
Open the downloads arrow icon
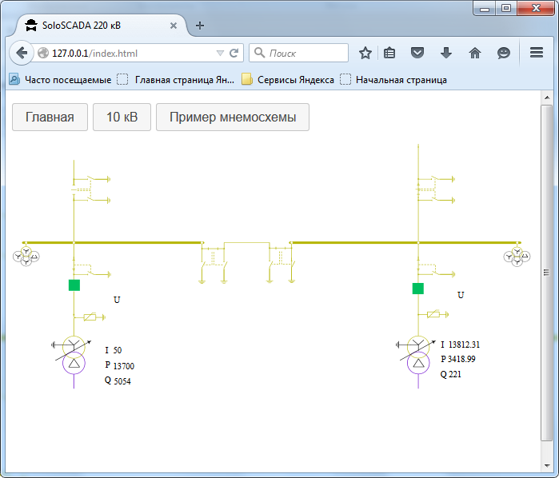tap(446, 53)
